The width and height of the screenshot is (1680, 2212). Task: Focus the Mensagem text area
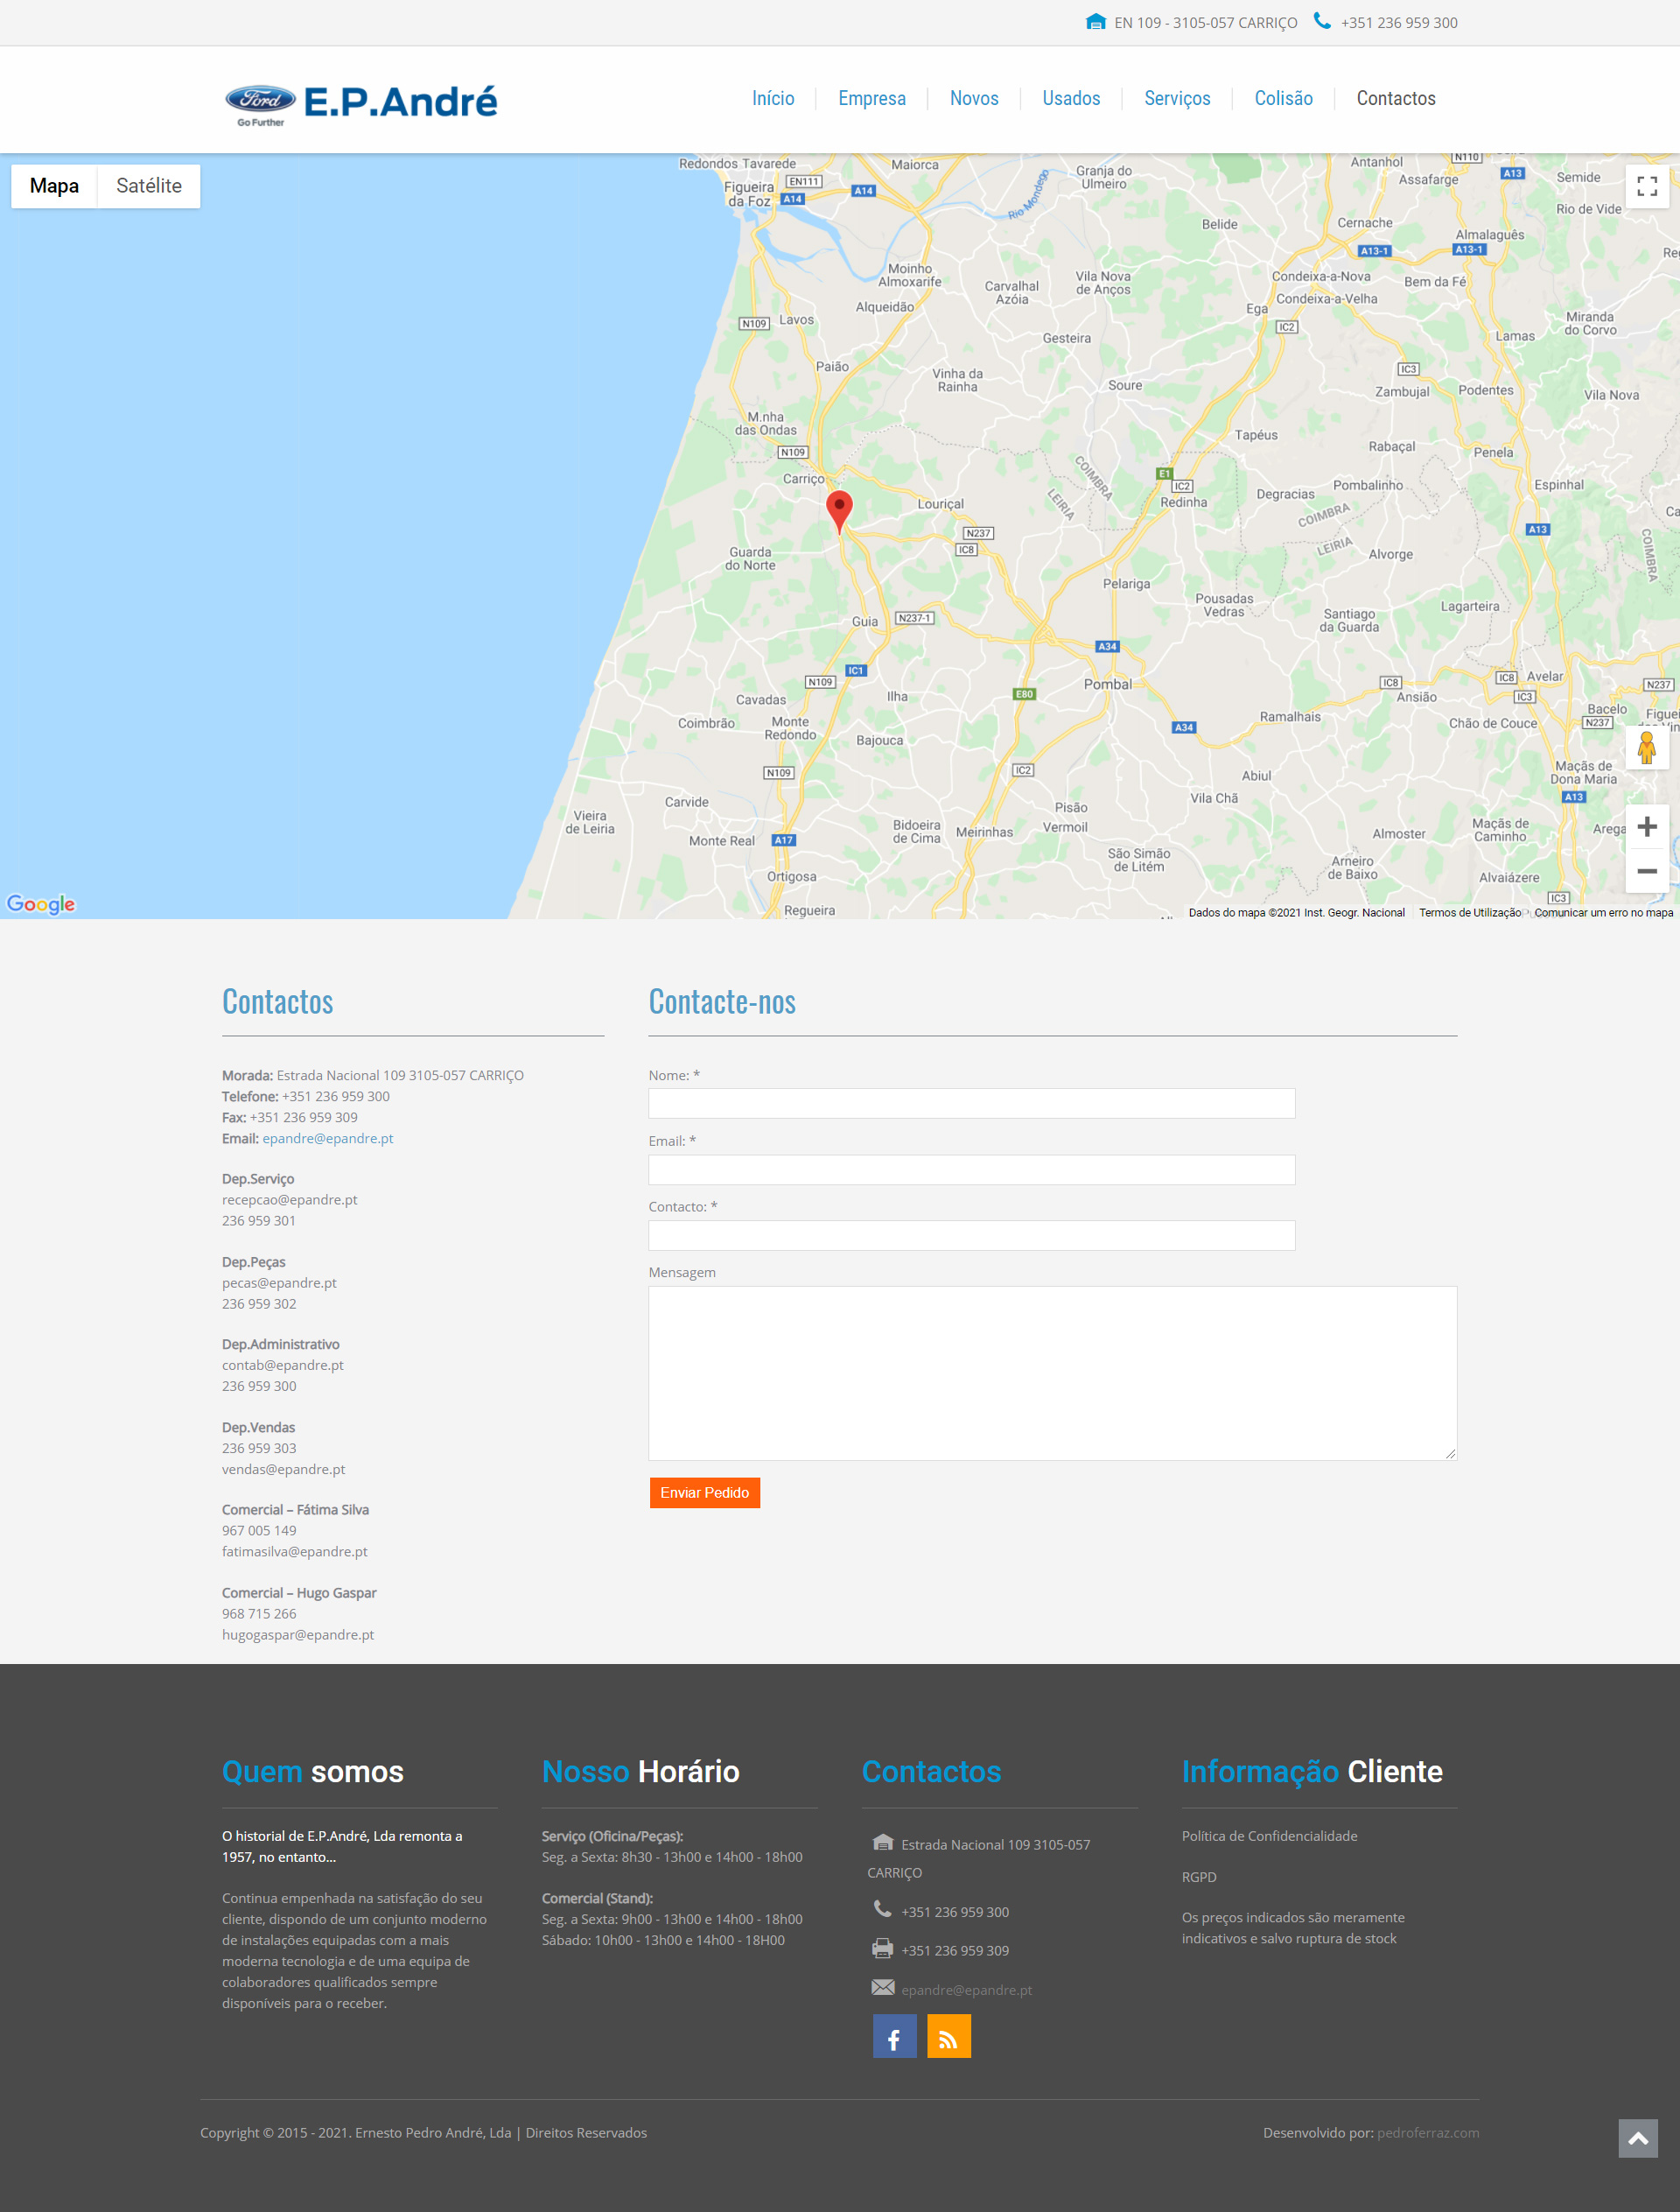(1052, 1373)
